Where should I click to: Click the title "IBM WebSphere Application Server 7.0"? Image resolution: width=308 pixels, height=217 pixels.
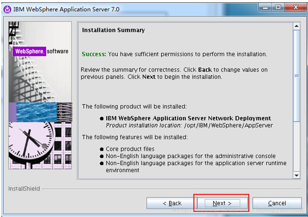pos(66,9)
